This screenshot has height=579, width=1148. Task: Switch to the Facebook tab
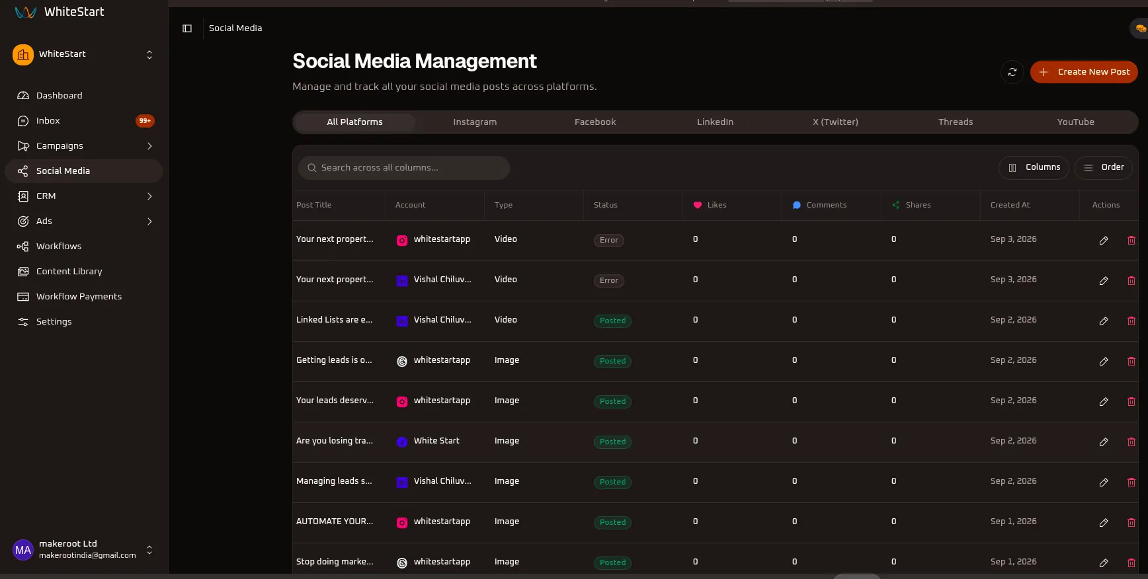[x=595, y=122]
